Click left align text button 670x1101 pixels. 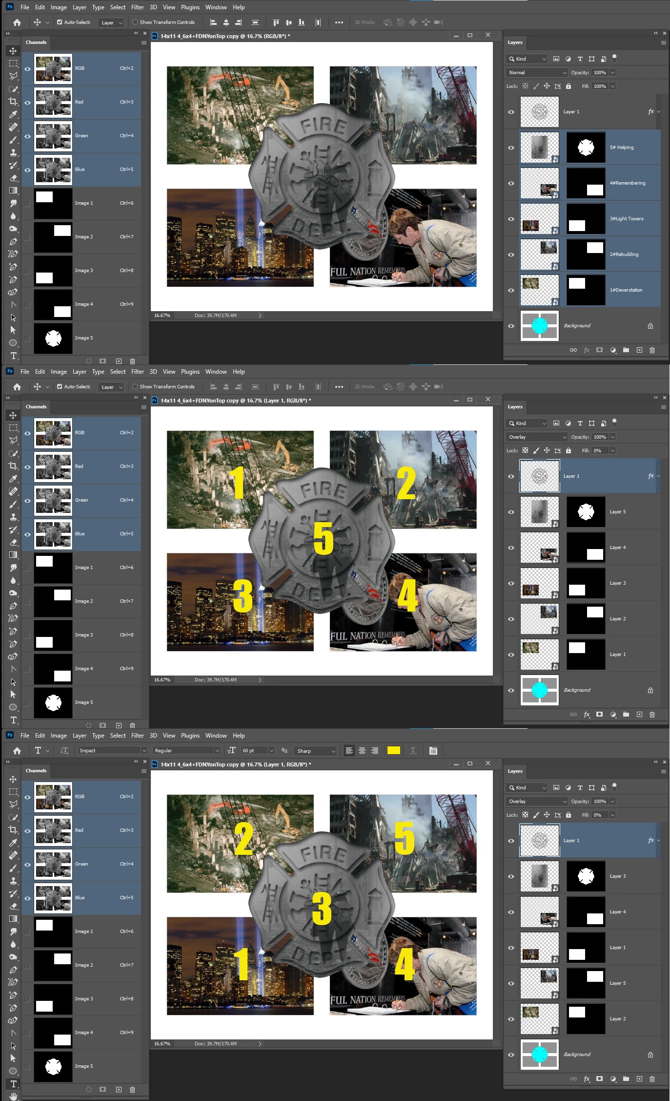click(x=349, y=750)
